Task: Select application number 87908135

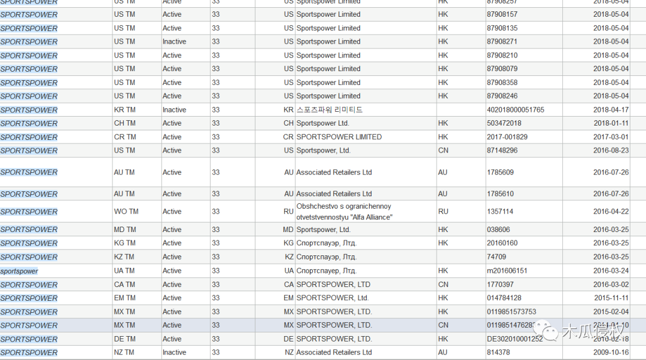Action: tap(502, 28)
